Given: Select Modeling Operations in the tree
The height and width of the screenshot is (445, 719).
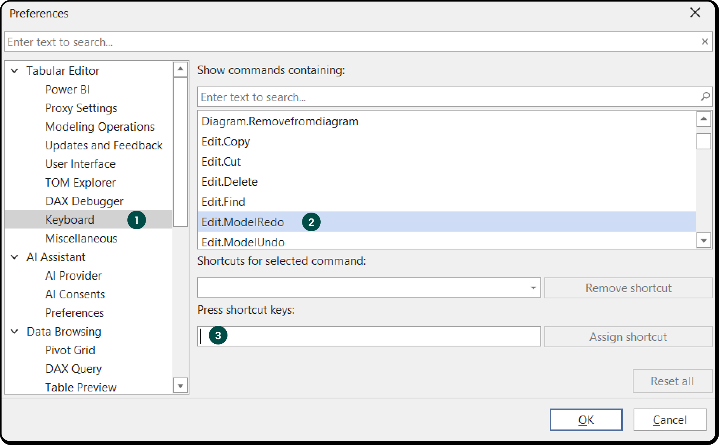Looking at the screenshot, I should (100, 126).
